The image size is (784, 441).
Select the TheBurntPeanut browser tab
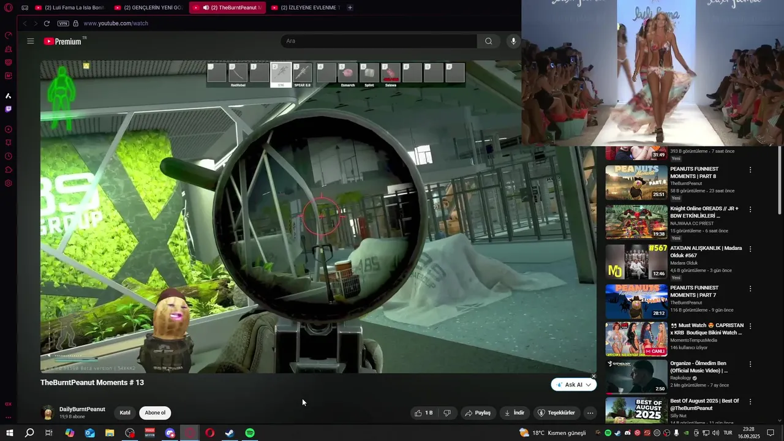click(227, 8)
